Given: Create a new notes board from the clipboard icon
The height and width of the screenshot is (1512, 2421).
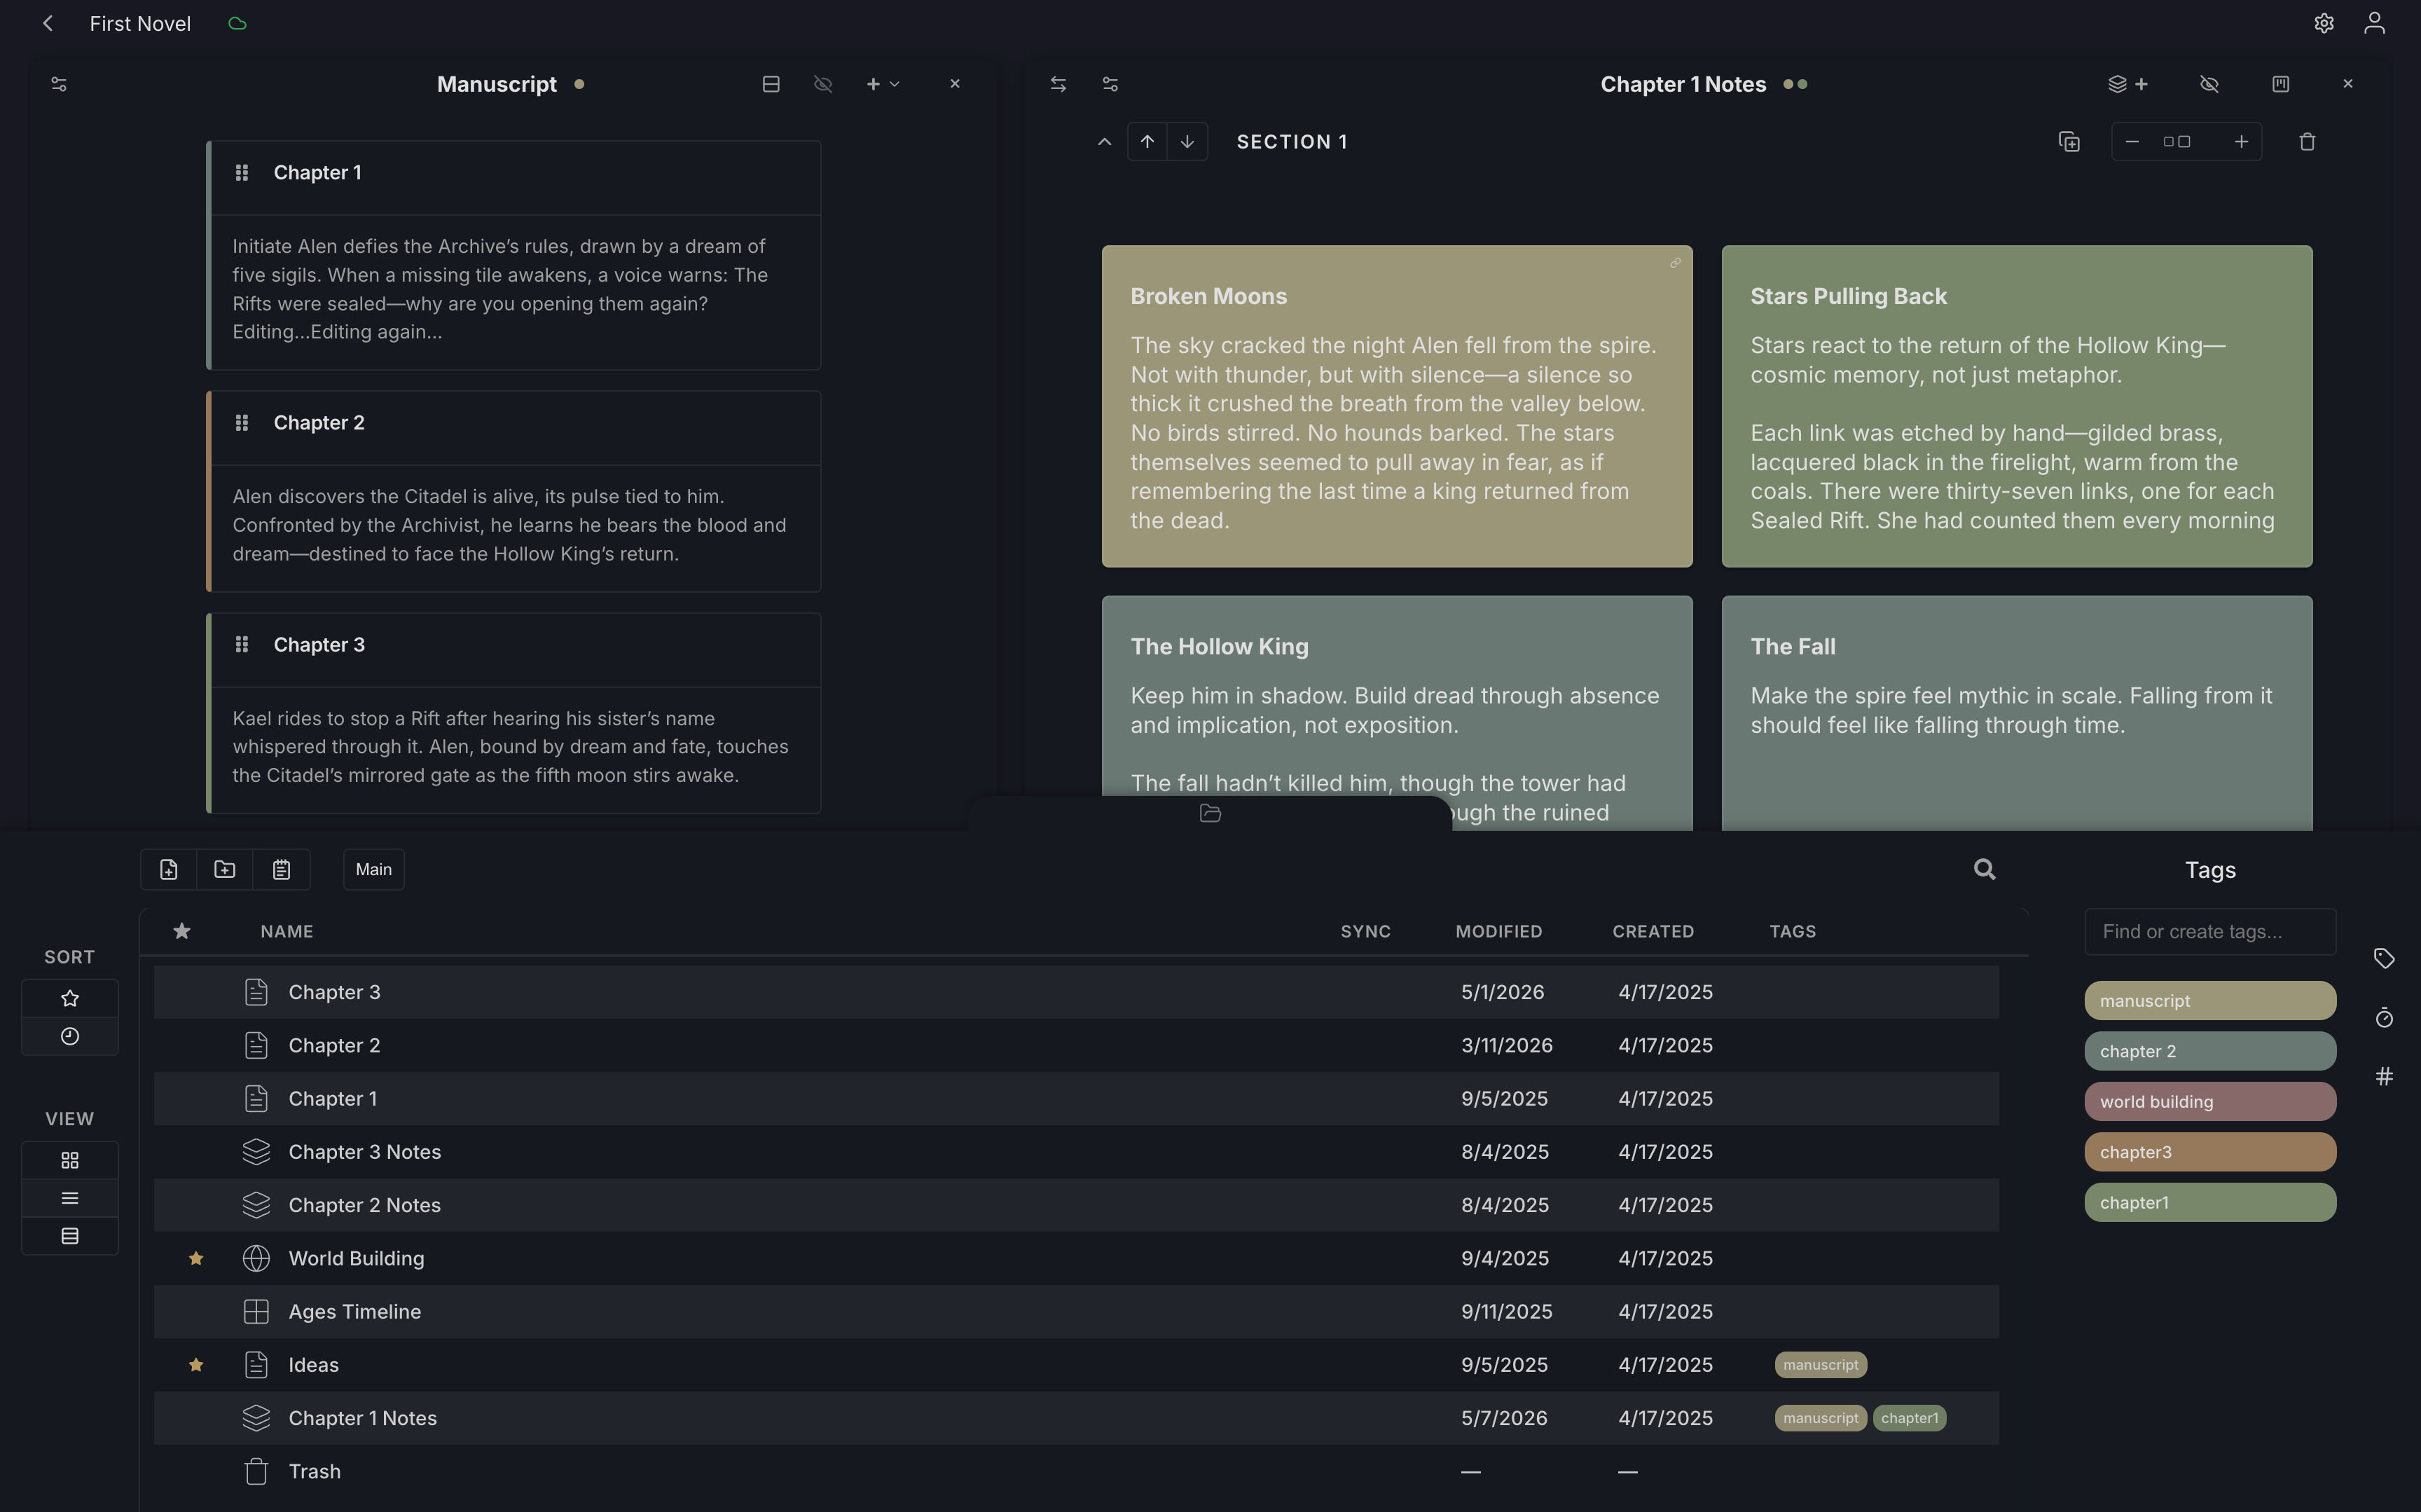Looking at the screenshot, I should pyautogui.click(x=282, y=870).
